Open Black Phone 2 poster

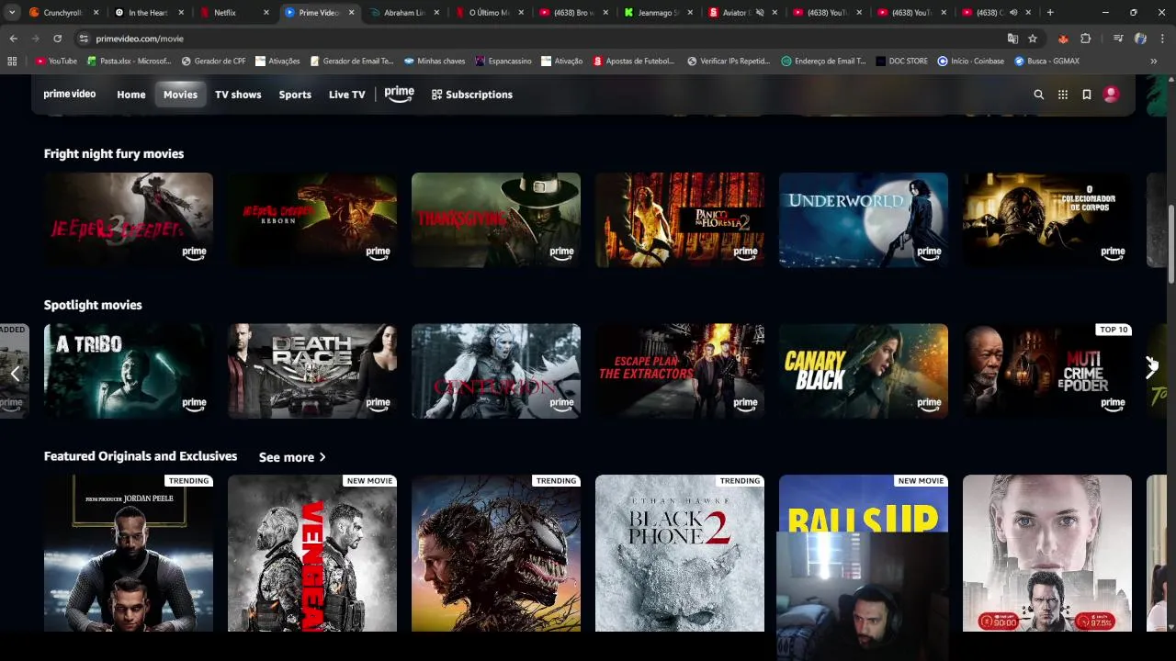point(680,554)
